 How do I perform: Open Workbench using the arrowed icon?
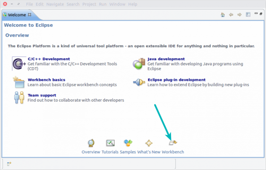click(173, 142)
